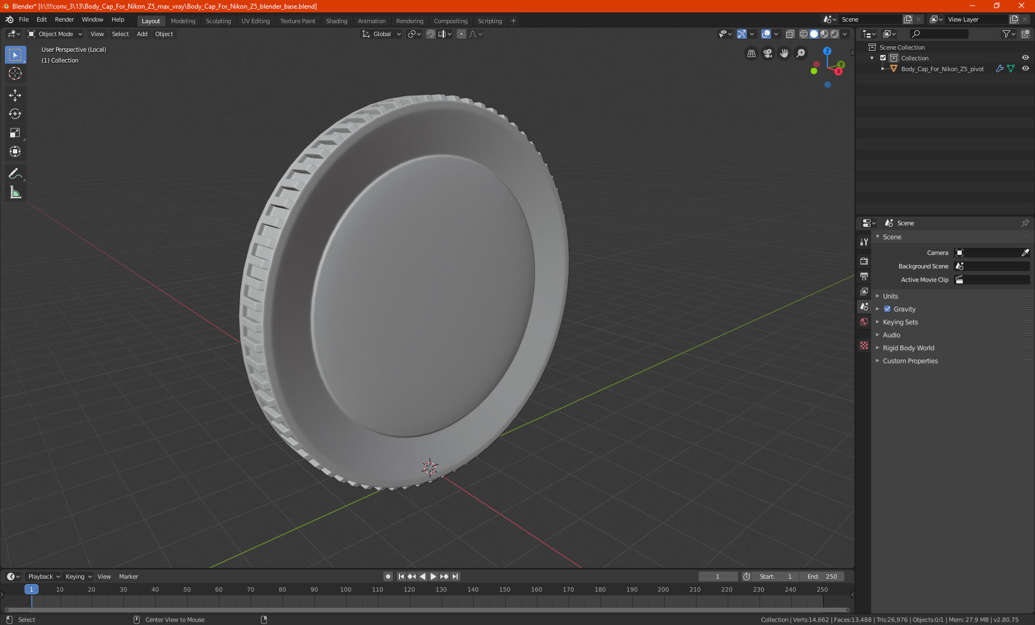
Task: Open the Texture properties tab
Action: pyautogui.click(x=864, y=345)
